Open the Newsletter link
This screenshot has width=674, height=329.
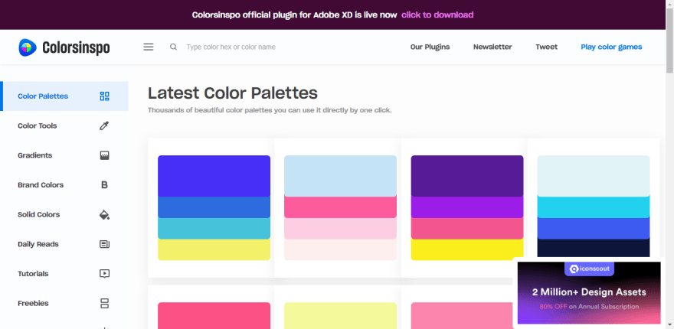pos(492,47)
